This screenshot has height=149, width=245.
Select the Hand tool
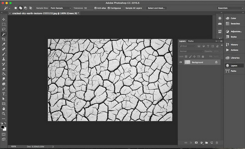click(4, 108)
